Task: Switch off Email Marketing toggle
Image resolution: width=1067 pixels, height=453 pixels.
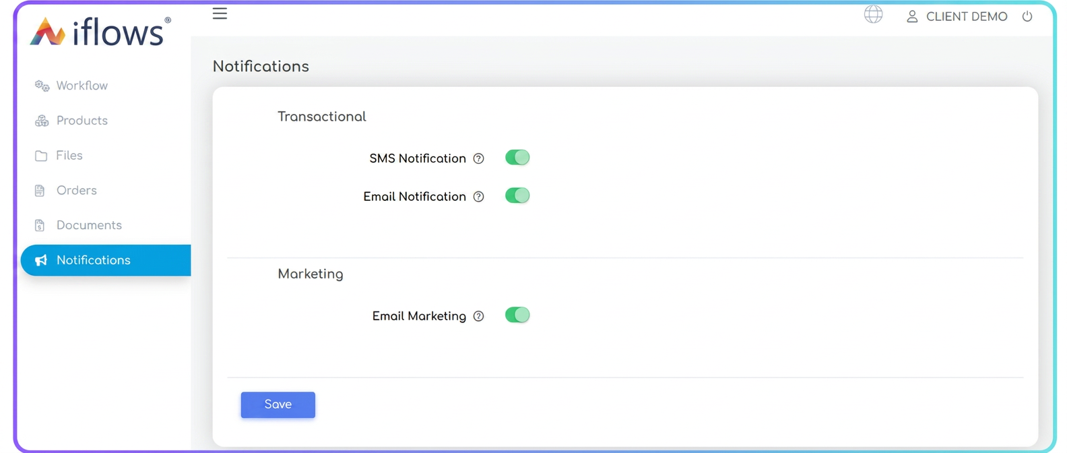Action: pos(517,315)
